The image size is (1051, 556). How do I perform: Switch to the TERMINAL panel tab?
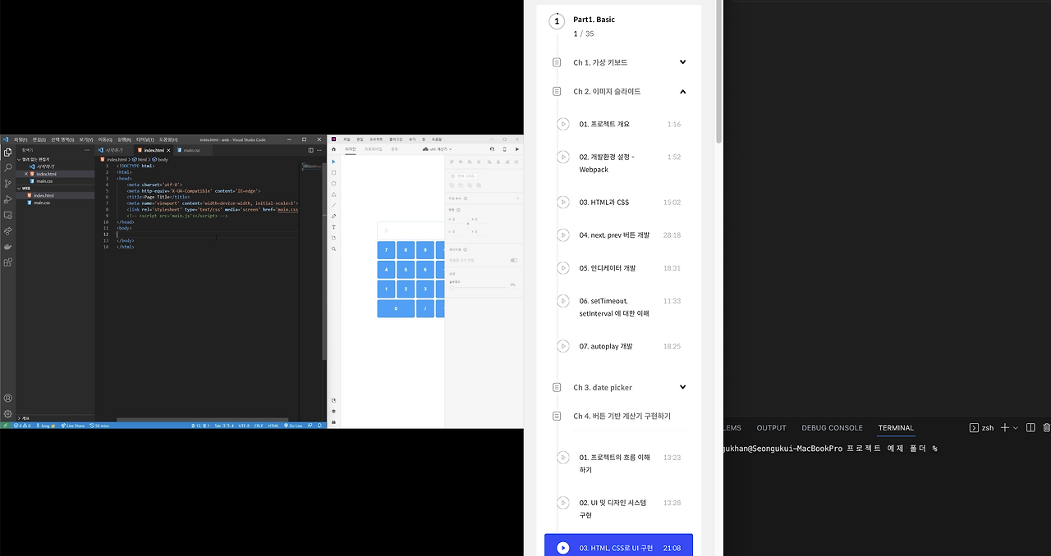click(x=896, y=428)
